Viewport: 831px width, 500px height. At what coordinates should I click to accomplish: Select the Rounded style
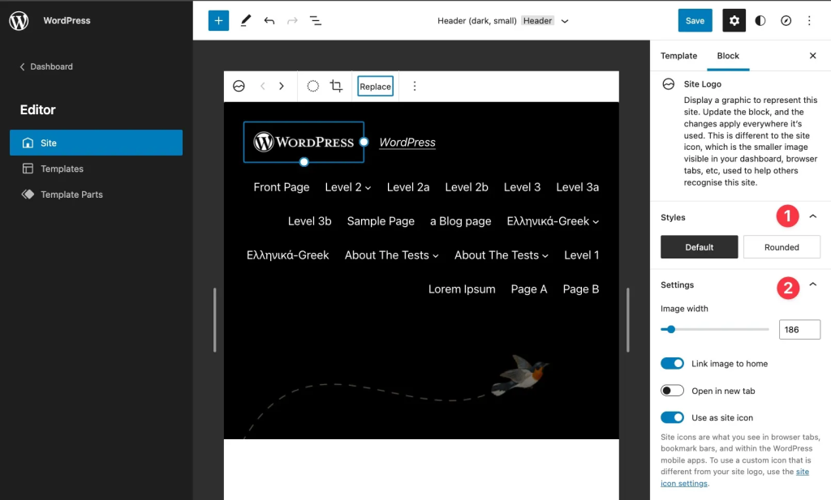tap(781, 247)
